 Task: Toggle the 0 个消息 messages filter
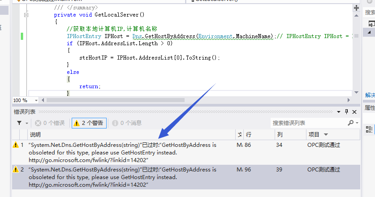tap(127, 123)
